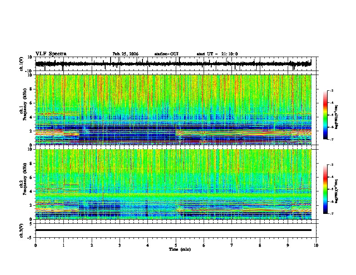The height and width of the screenshot is (275, 356).
Task: Click the "-3" tick on ch.1 colorbar
Action: click(x=331, y=91)
